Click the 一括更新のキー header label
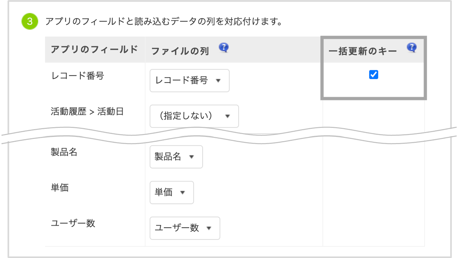 (x=362, y=51)
